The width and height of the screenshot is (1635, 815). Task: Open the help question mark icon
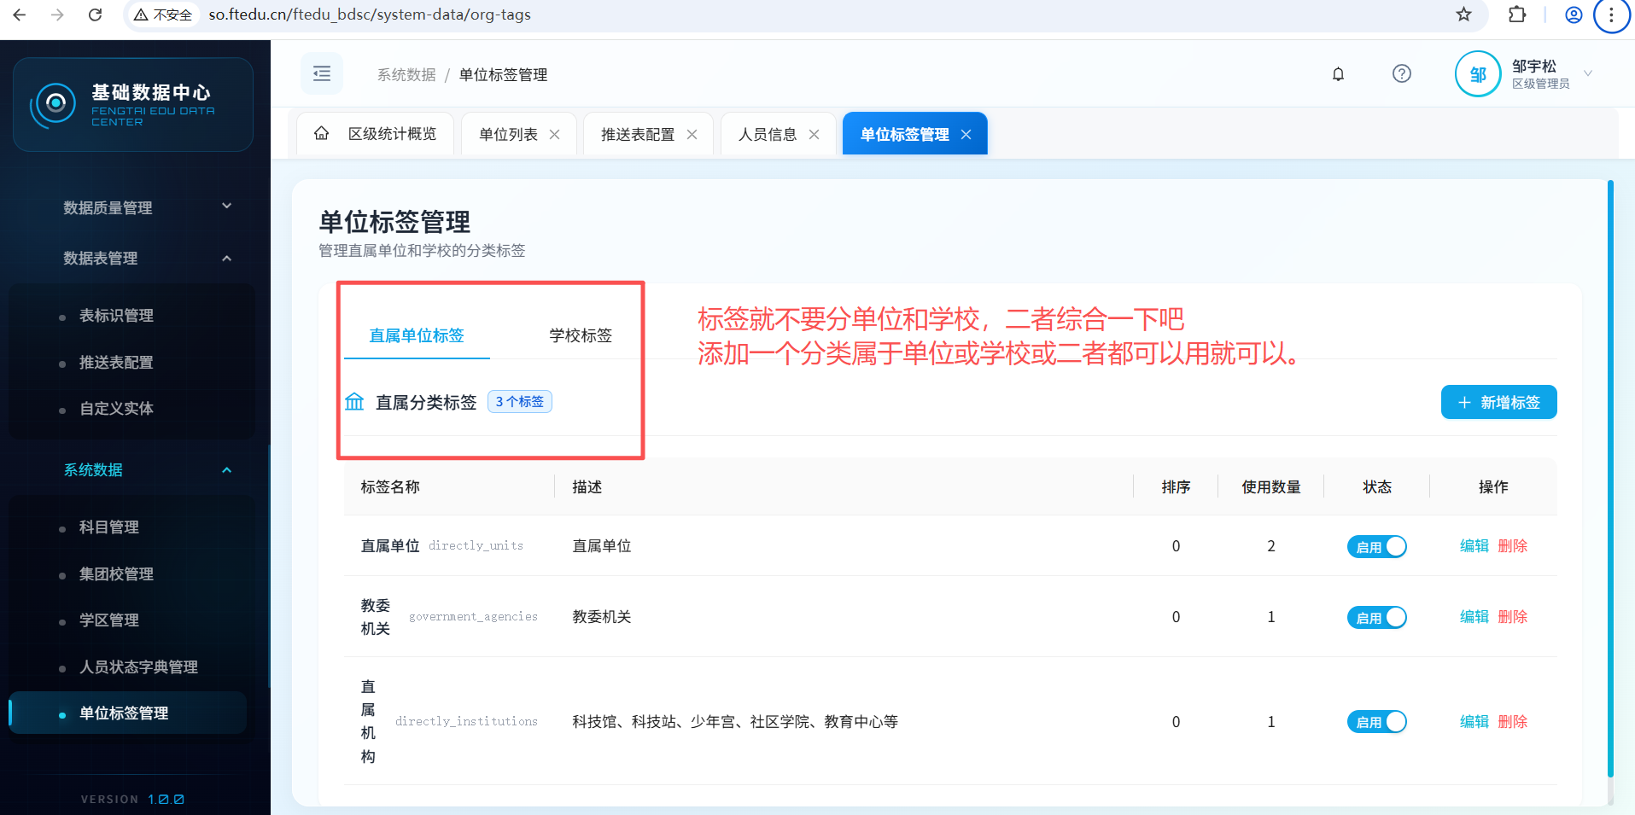pyautogui.click(x=1401, y=73)
